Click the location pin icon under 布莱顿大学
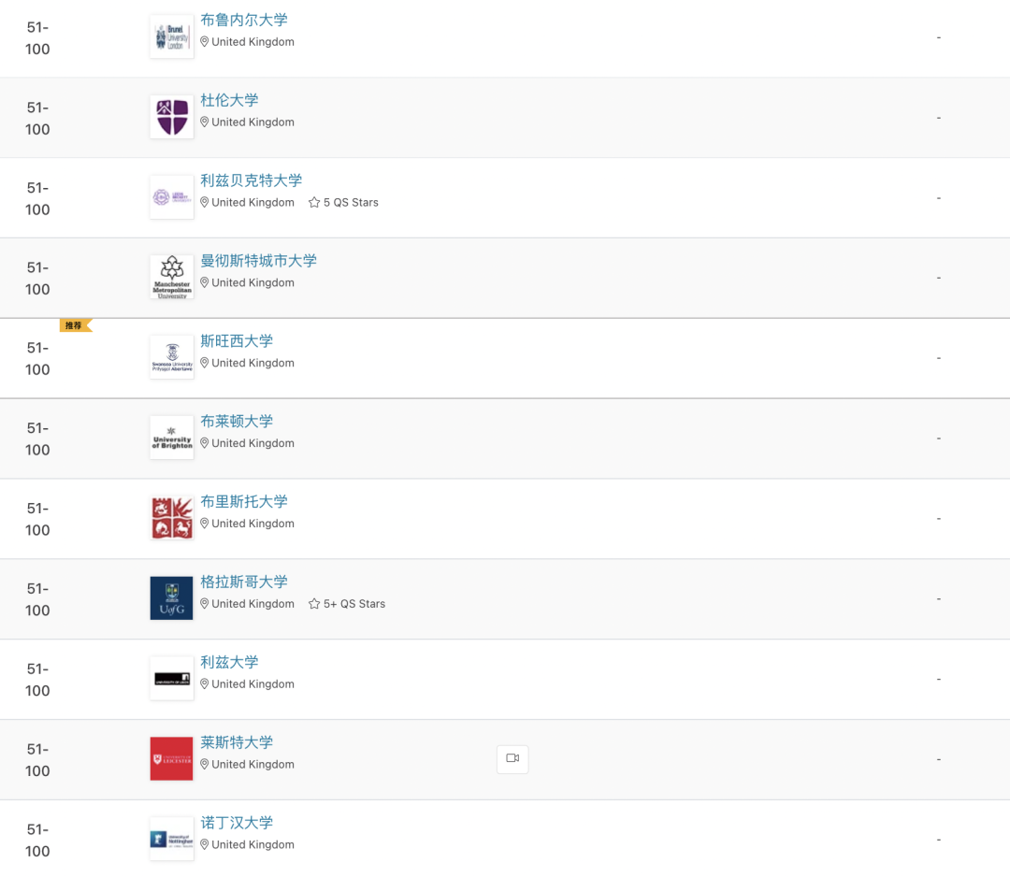The width and height of the screenshot is (1010, 877). pyautogui.click(x=204, y=443)
